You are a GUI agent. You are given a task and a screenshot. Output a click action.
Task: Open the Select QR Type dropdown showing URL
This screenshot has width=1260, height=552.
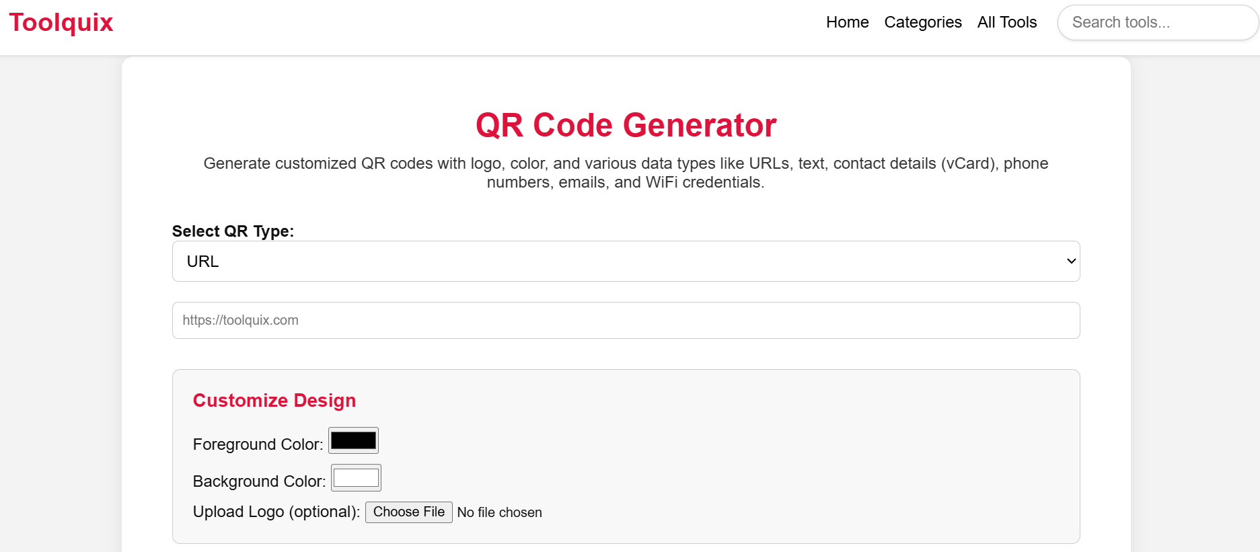626,261
